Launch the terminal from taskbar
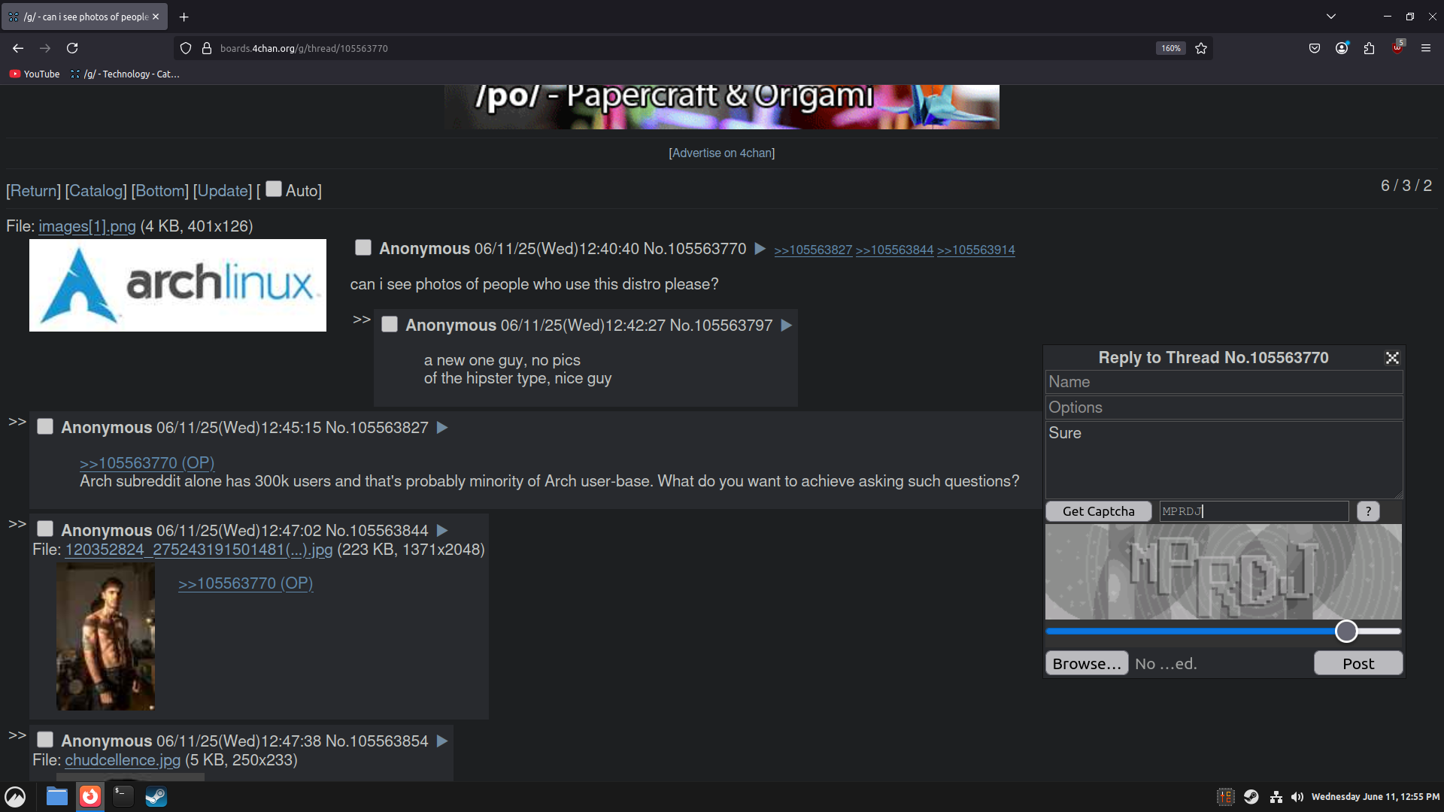1444x812 pixels. (x=123, y=796)
